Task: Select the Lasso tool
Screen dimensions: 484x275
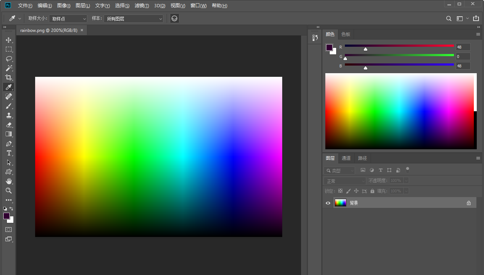Action: click(9, 59)
